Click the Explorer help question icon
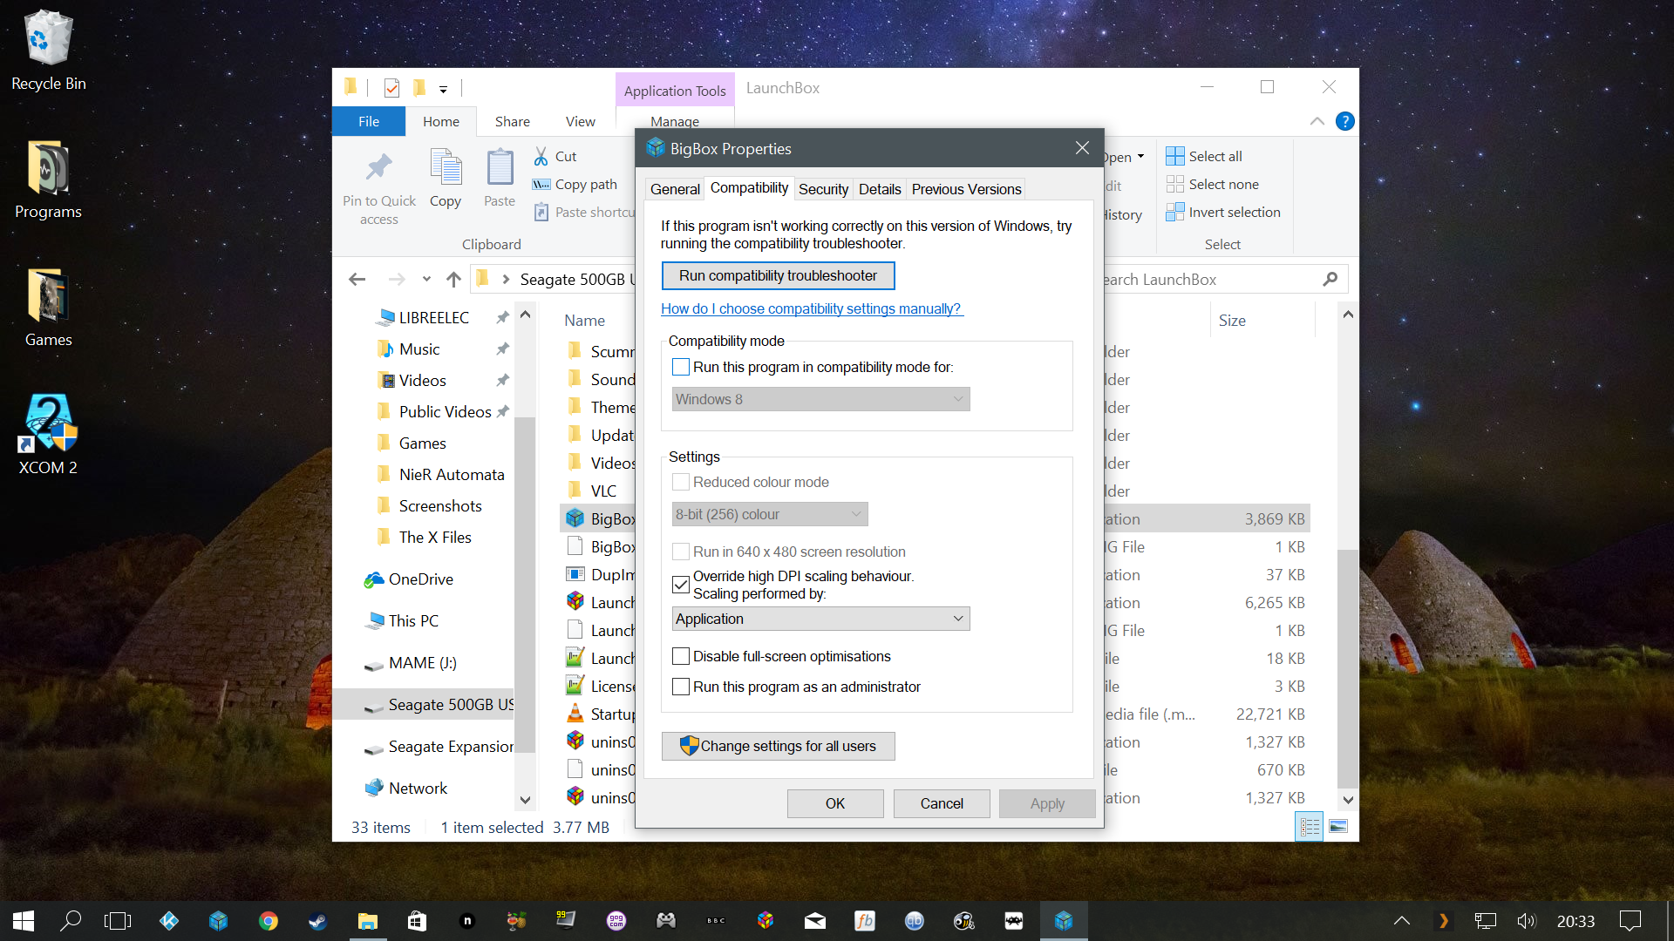 1345,121
